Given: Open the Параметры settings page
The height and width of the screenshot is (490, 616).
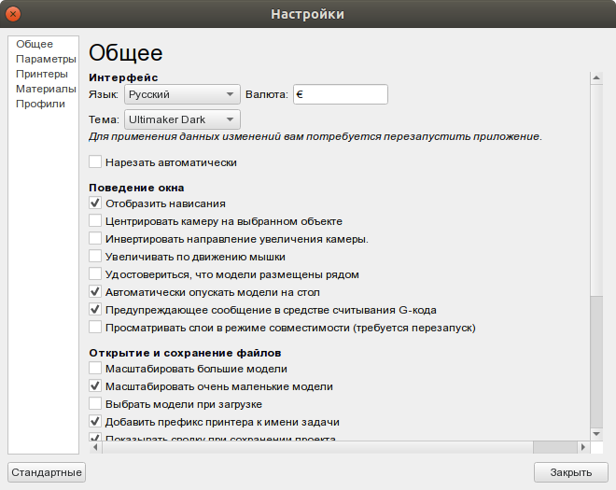Looking at the screenshot, I should point(46,59).
